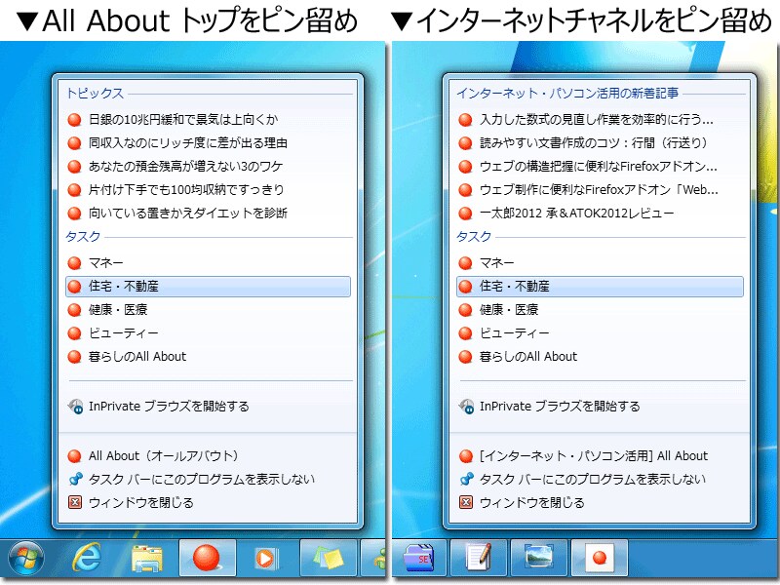Click 住宅・不動産 in left jump list

(208, 287)
